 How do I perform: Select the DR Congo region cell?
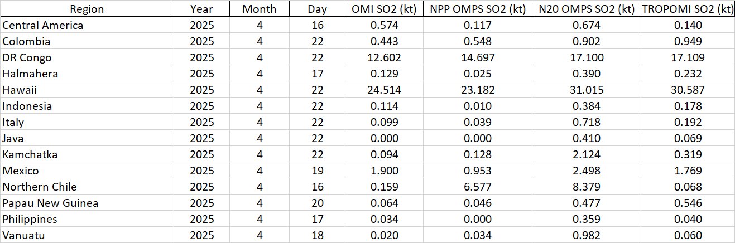27,57
